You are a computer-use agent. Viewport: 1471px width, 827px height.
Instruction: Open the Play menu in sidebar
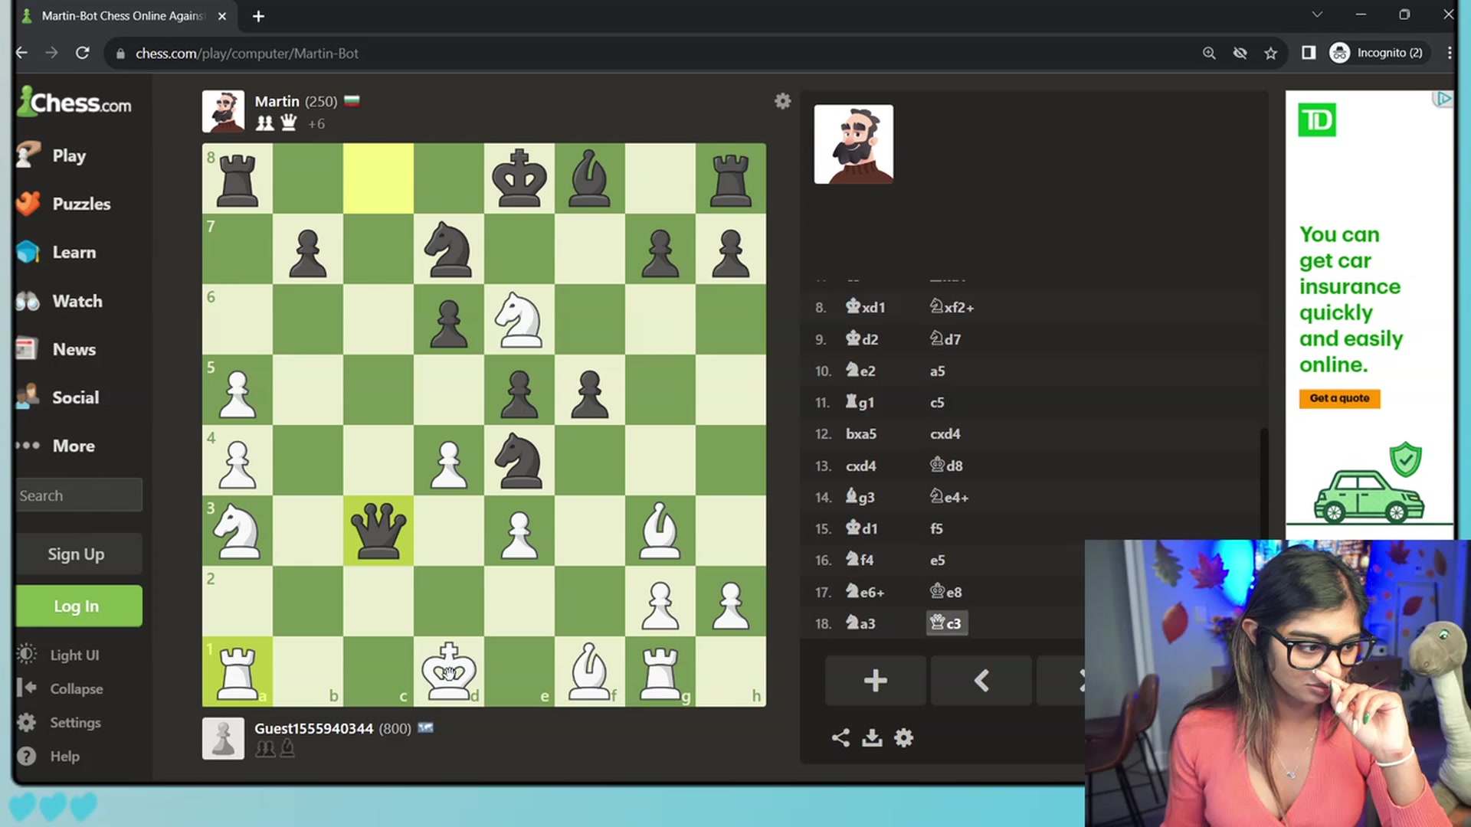(x=69, y=155)
